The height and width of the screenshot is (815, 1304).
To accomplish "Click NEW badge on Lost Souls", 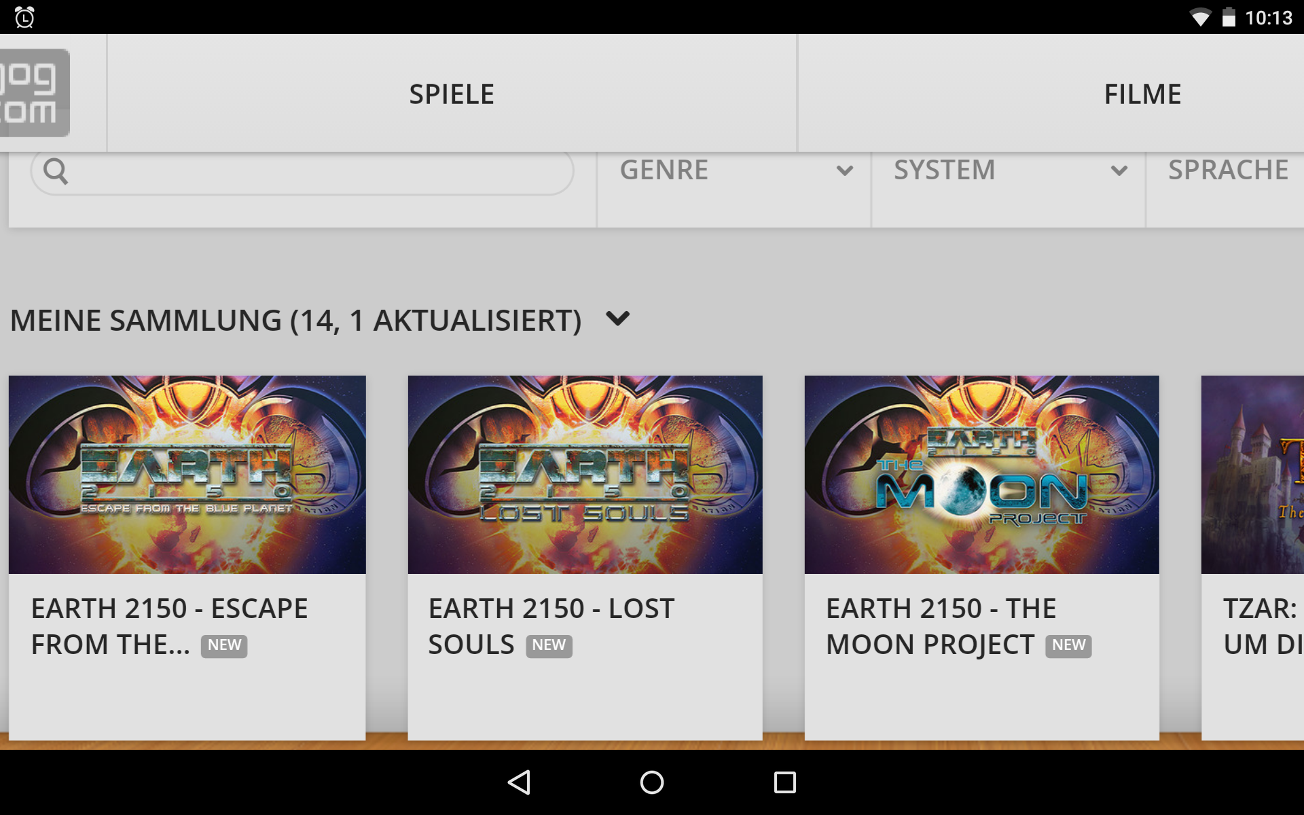I will click(549, 645).
